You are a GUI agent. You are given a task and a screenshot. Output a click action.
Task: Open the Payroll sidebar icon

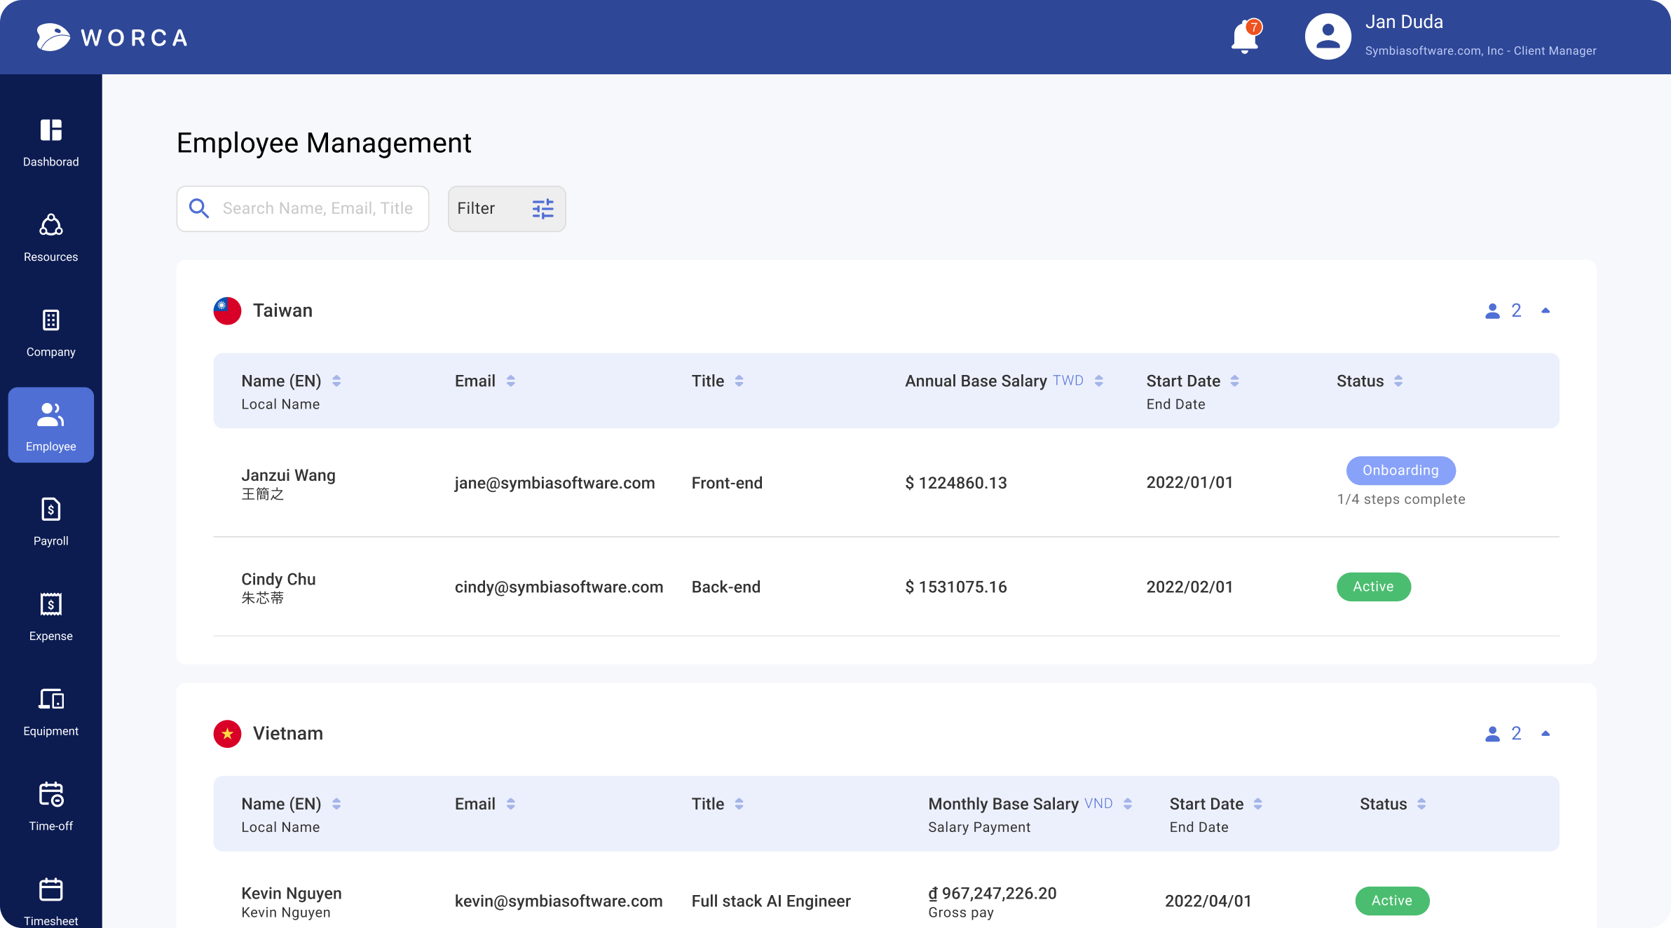coord(50,510)
